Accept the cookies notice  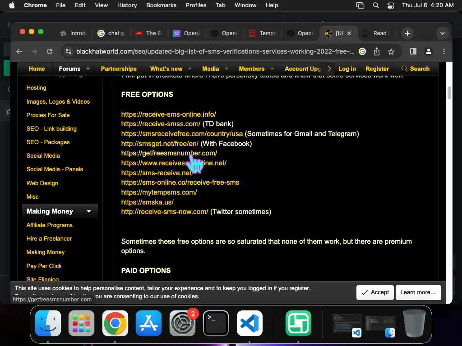(x=375, y=292)
